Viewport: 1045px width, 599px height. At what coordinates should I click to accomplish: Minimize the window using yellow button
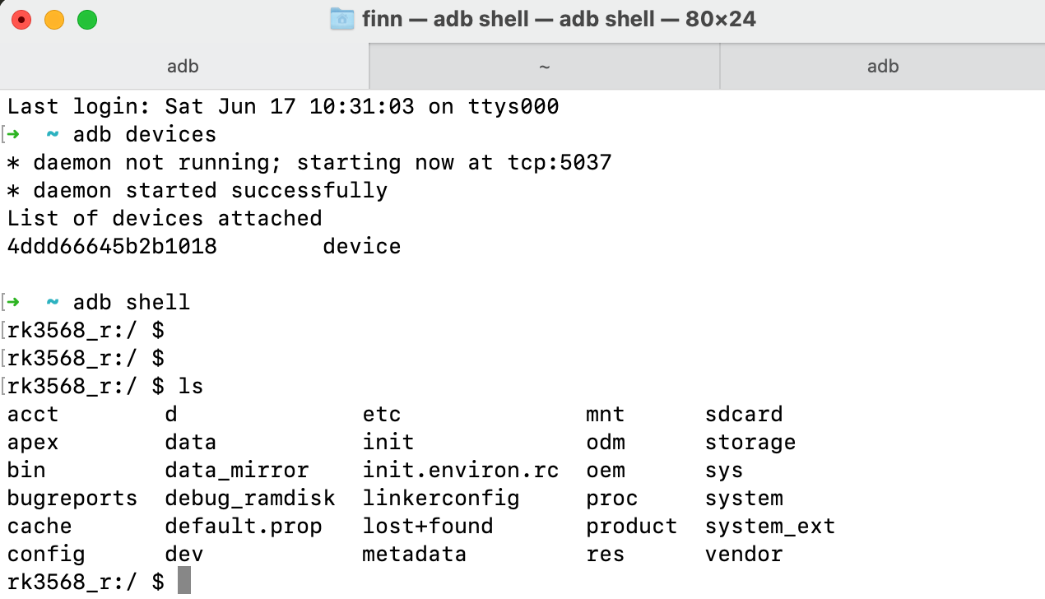click(54, 20)
